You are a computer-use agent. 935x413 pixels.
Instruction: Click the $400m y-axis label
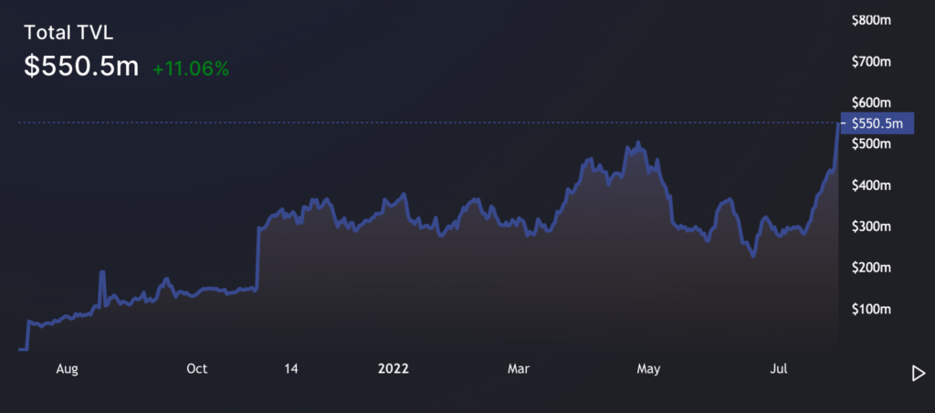(x=870, y=185)
